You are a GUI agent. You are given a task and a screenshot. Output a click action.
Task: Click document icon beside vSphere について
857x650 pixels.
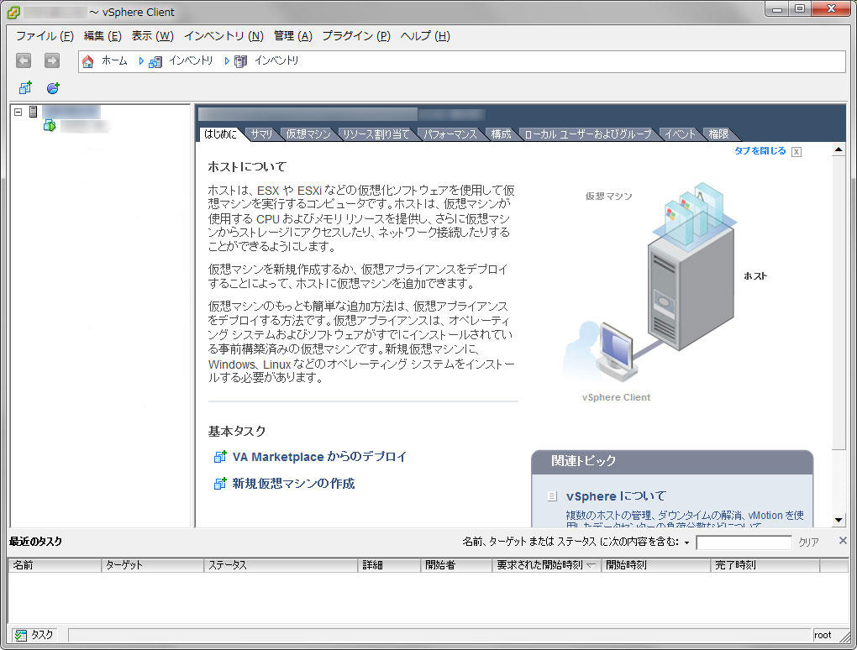[553, 496]
